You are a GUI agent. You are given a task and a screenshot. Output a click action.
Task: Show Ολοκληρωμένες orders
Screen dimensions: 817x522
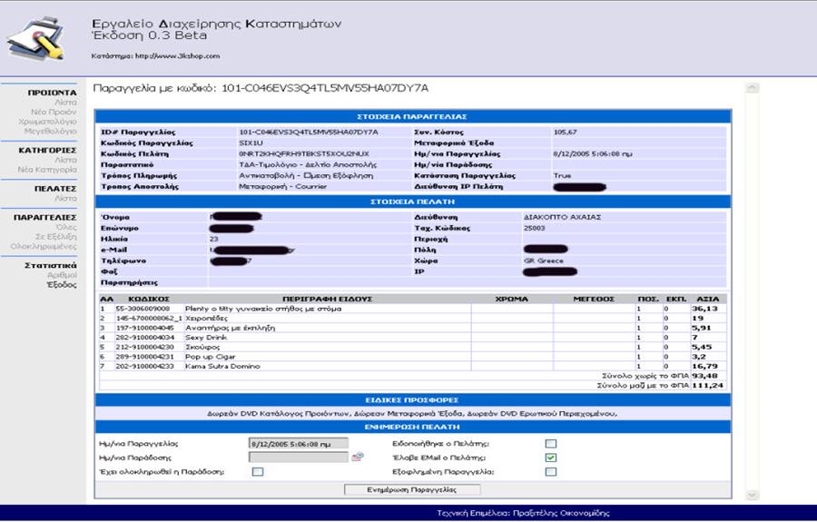[44, 246]
